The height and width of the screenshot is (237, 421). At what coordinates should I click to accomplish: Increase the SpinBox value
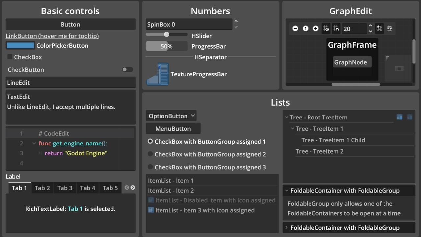tap(236, 21)
